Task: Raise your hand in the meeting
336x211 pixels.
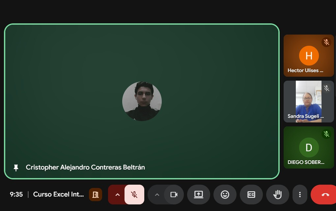Action: (277, 195)
